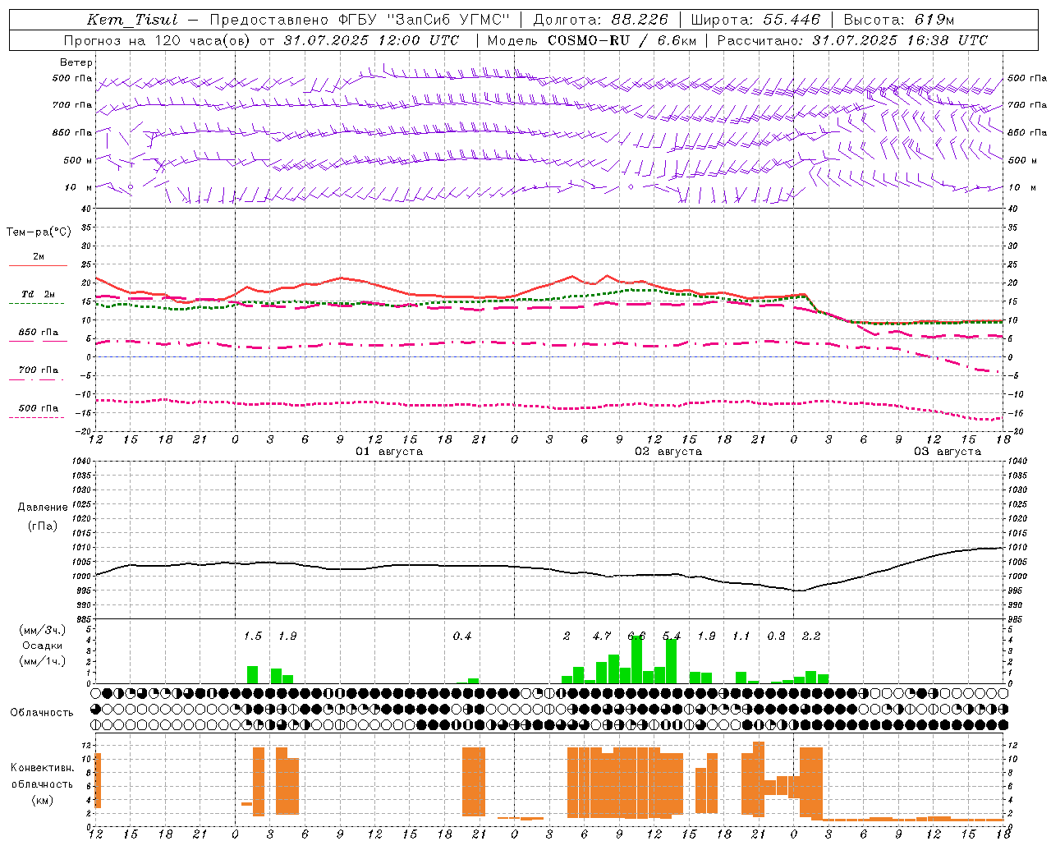Viewport: 1051px width, 841px height.
Task: Click the Ветер panel label
Action: point(76,62)
